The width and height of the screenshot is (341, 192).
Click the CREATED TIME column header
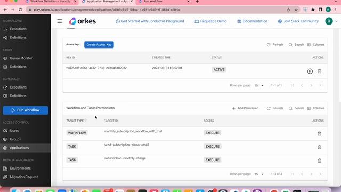(x=161, y=58)
